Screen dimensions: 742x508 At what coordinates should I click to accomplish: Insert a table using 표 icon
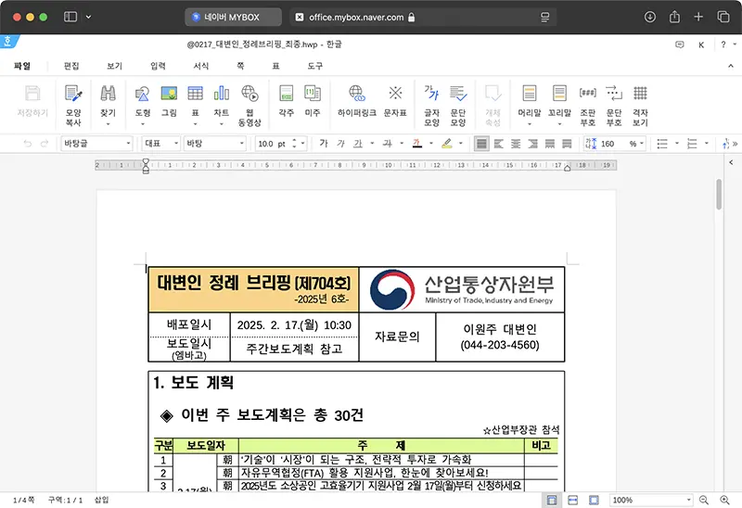click(x=195, y=105)
